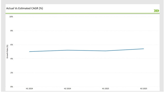Click the blue line between H1 2024 and H2 2024

coord(48,51)
